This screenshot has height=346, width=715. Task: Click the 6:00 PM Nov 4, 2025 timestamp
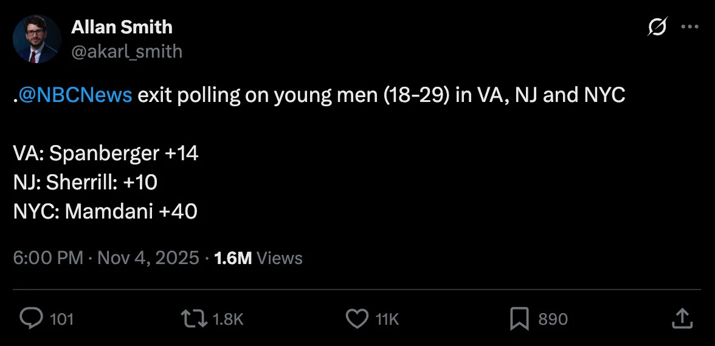[106, 258]
